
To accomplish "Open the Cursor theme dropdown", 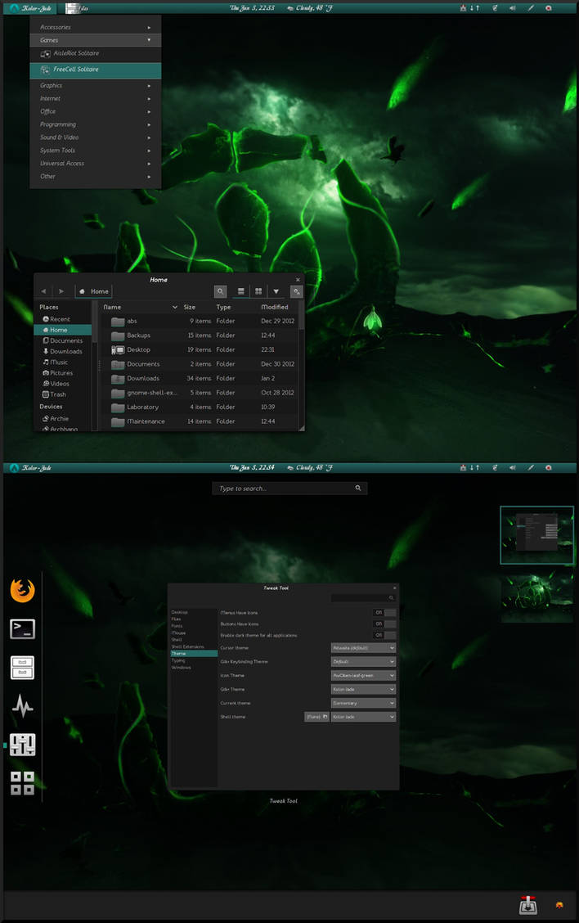I will (363, 648).
